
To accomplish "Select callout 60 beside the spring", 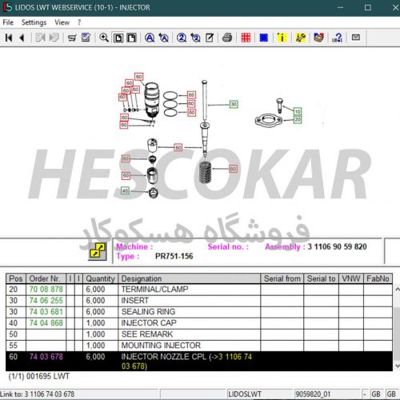I will (233, 169).
